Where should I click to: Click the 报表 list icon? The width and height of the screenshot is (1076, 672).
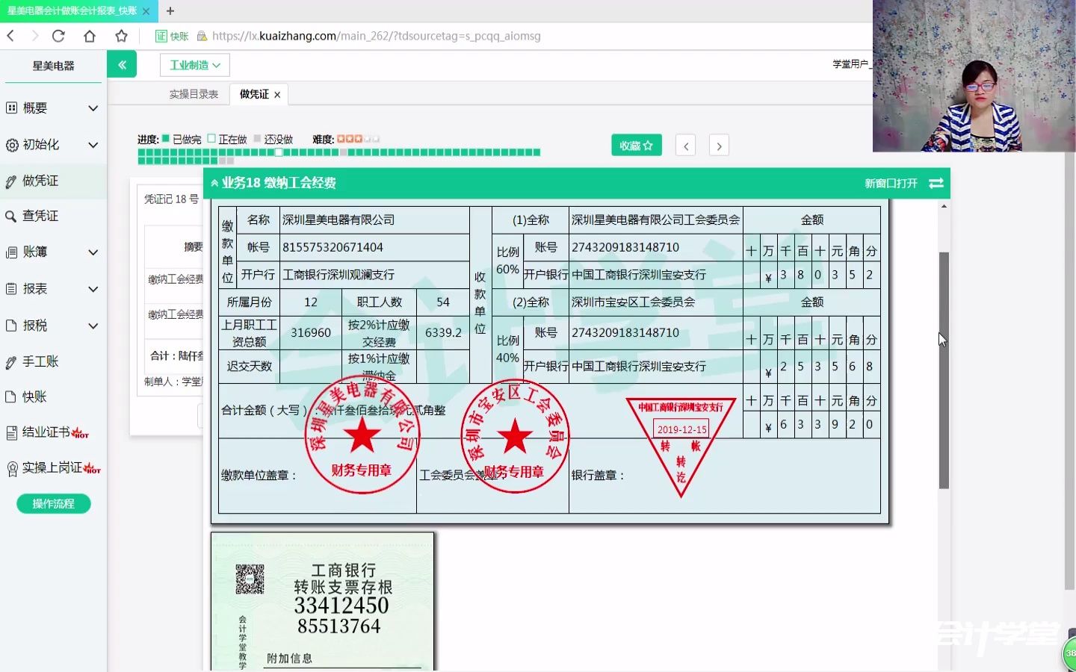pyautogui.click(x=11, y=289)
